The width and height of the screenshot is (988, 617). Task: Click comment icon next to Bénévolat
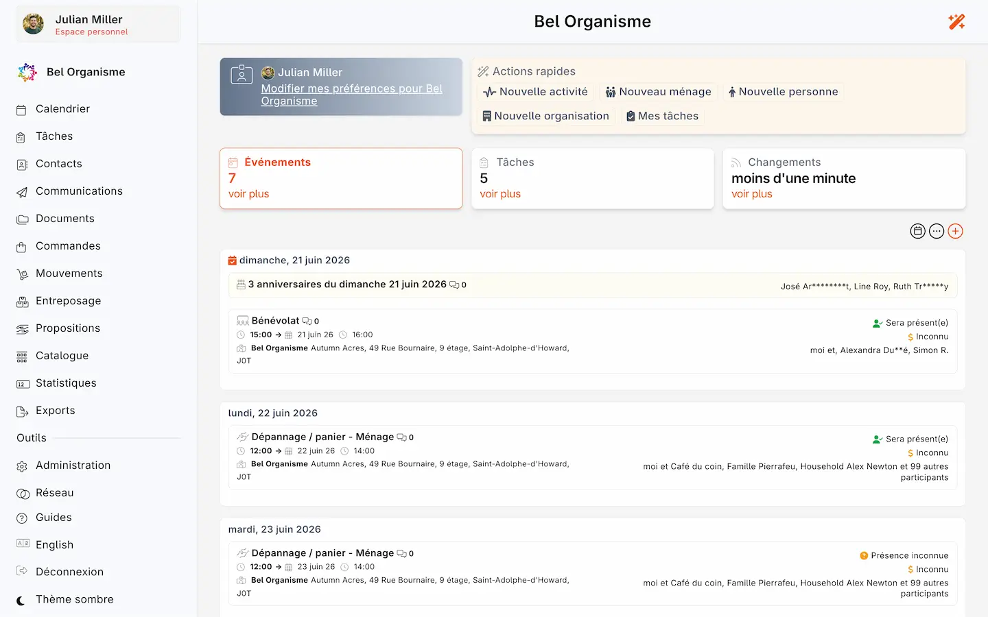307,321
